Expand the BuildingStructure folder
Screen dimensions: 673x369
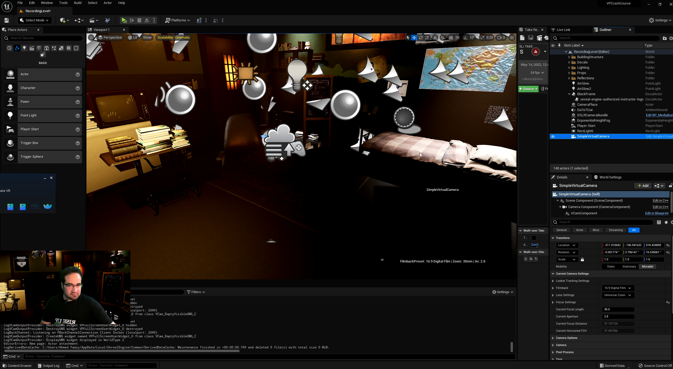(x=569, y=57)
